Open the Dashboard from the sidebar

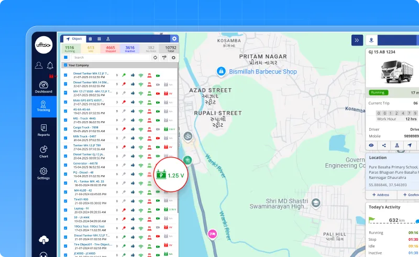[x=43, y=87]
